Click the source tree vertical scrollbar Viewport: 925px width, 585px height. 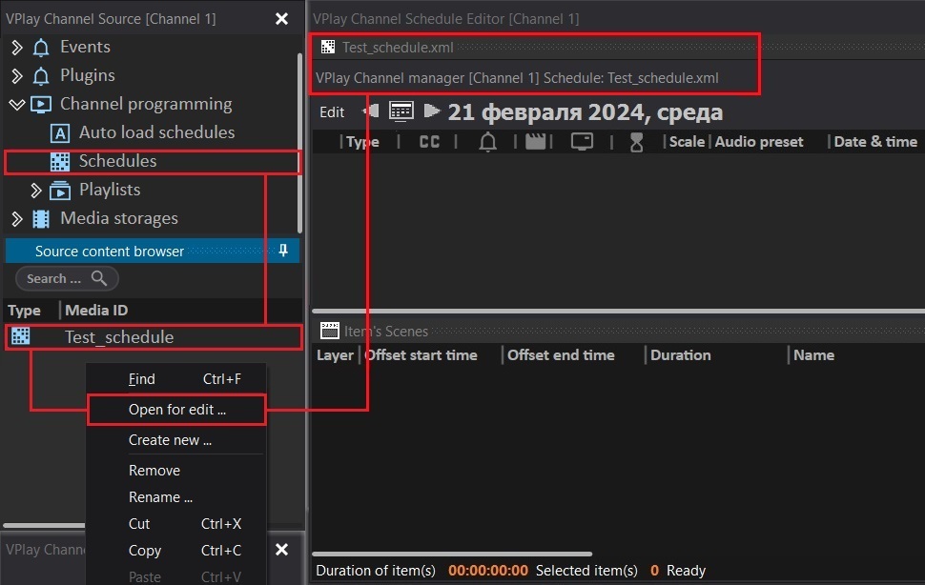(299, 143)
